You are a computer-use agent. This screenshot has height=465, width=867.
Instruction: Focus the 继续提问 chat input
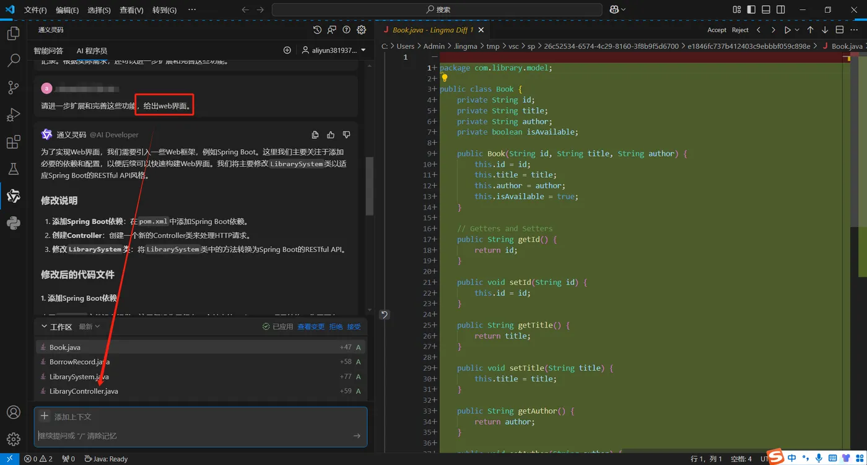[x=193, y=436]
